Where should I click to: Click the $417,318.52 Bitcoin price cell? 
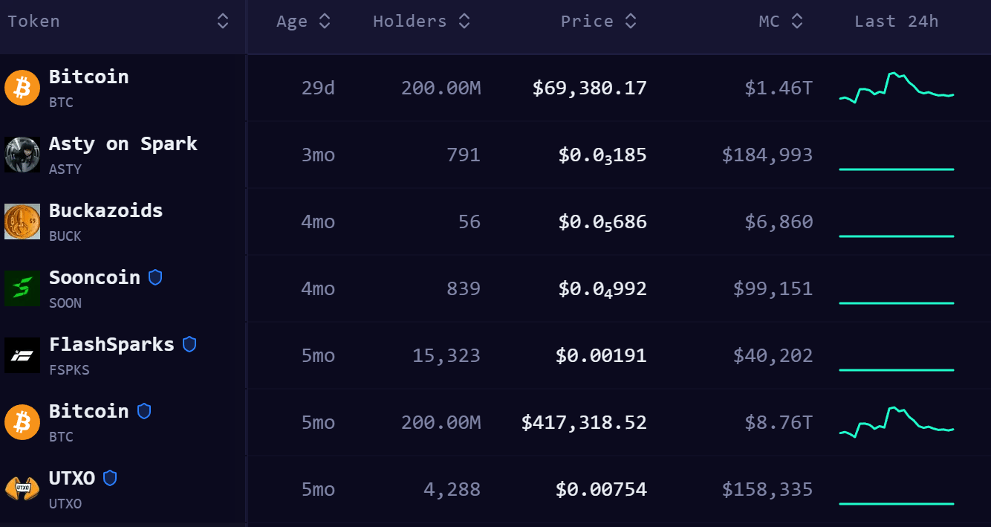pos(584,423)
